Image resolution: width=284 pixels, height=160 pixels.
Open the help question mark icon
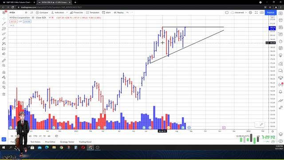pyautogui.click(x=280, y=141)
